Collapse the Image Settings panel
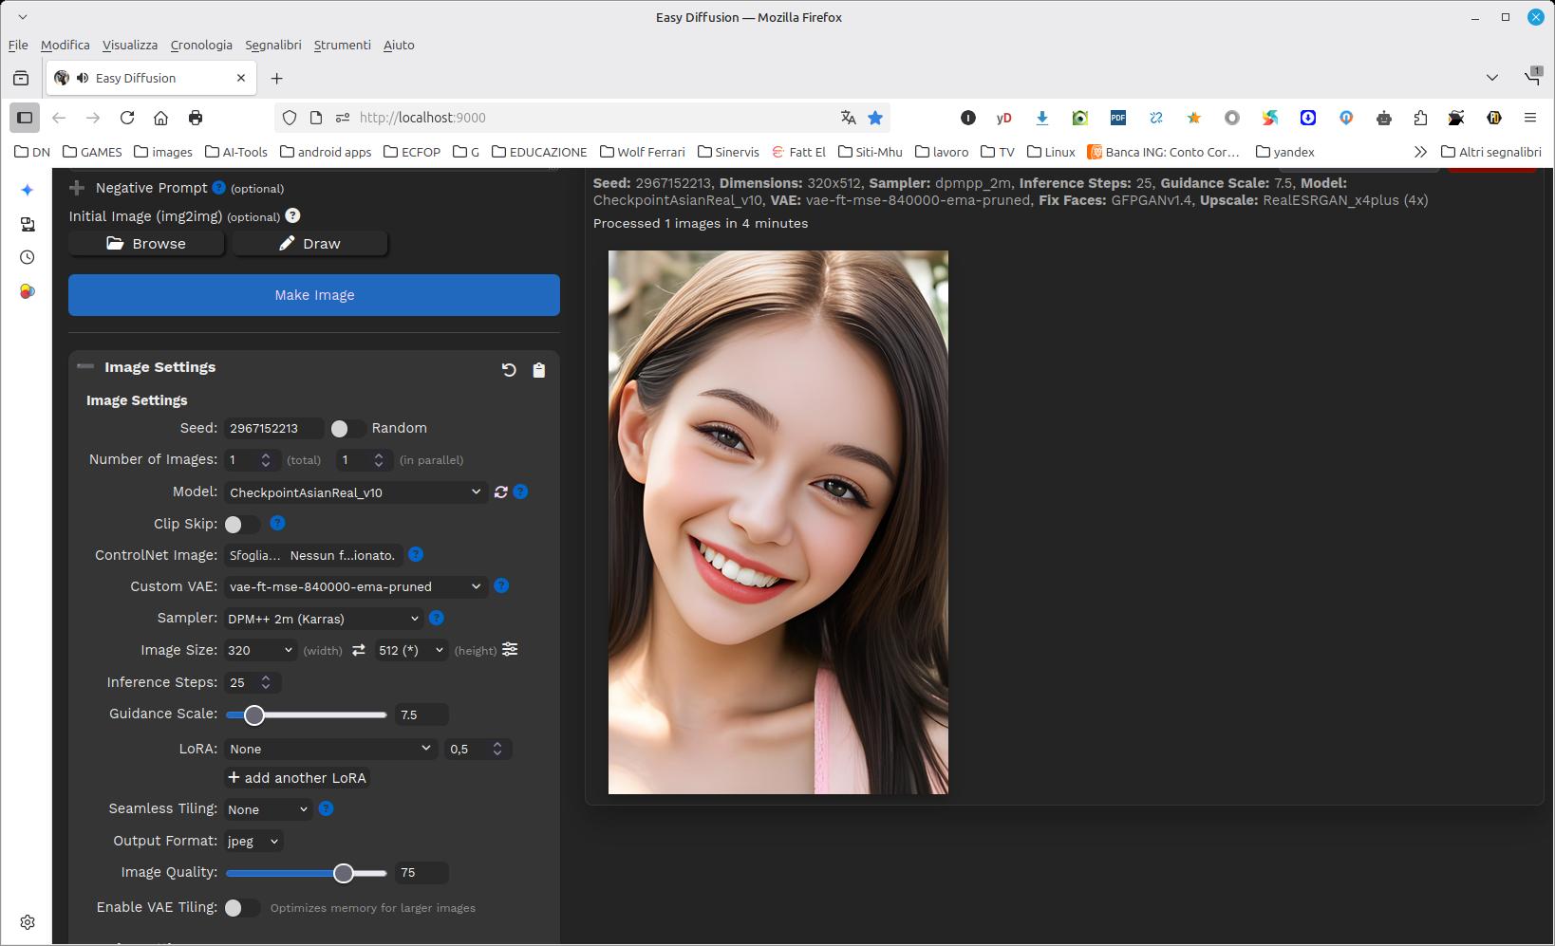The image size is (1555, 946). [85, 366]
